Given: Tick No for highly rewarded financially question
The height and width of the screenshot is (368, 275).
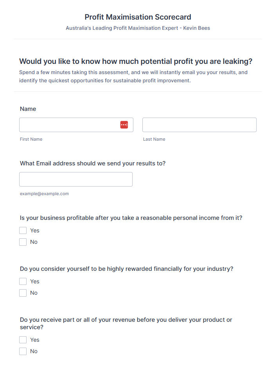Looking at the screenshot, I should [23, 293].
